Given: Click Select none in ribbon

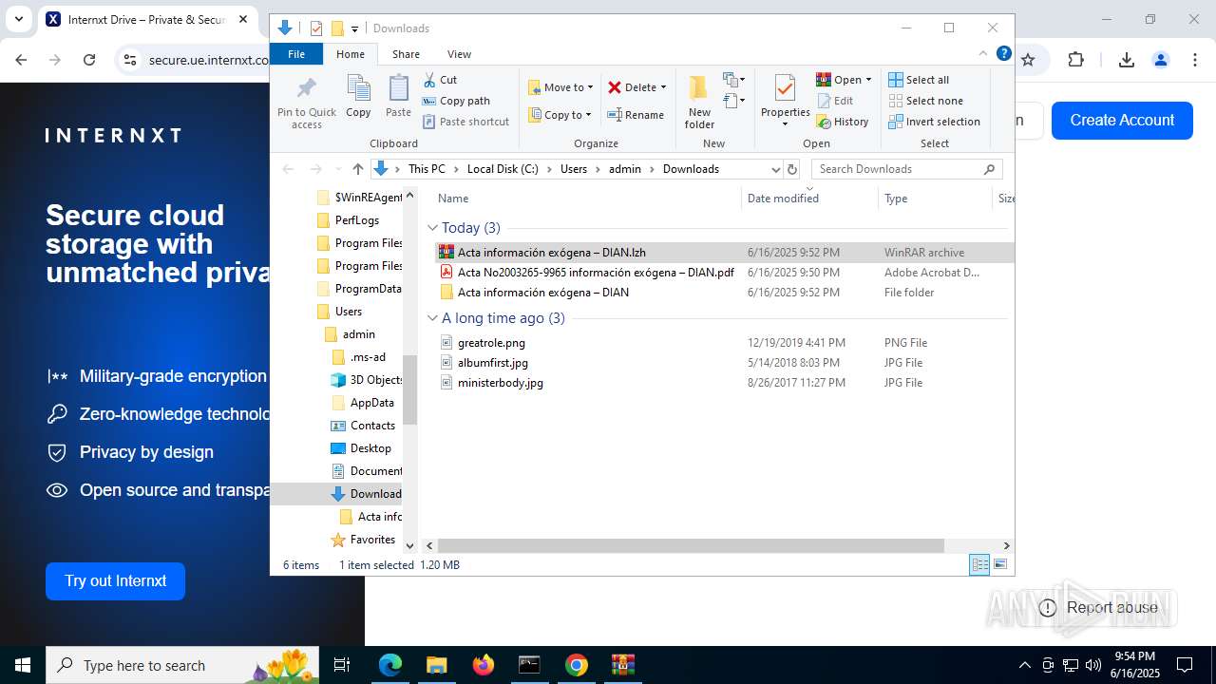Looking at the screenshot, I should click(925, 101).
